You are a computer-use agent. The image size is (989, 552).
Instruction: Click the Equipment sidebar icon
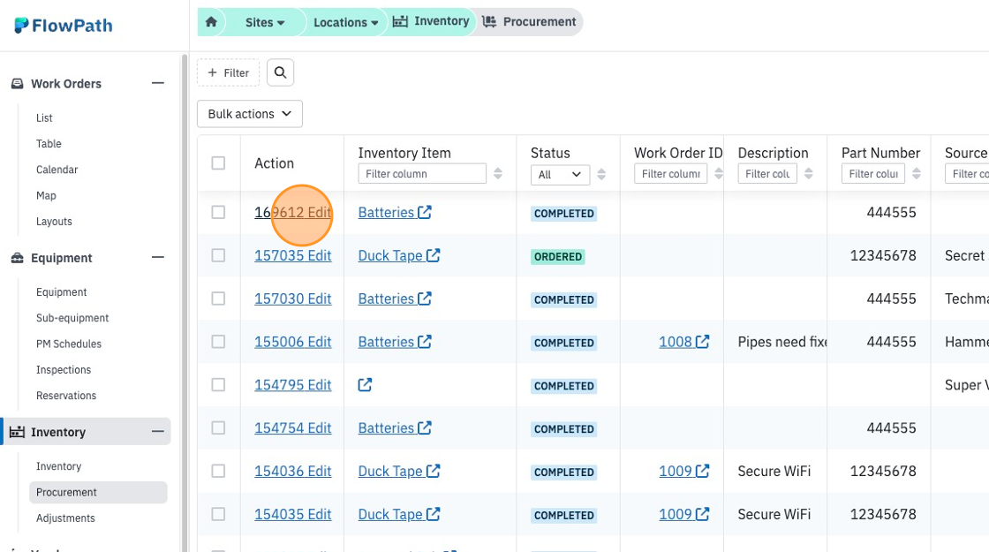[x=18, y=257]
